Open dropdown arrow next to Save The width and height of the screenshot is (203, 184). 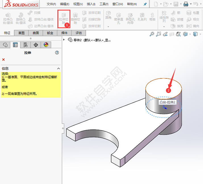(x=181, y=4)
